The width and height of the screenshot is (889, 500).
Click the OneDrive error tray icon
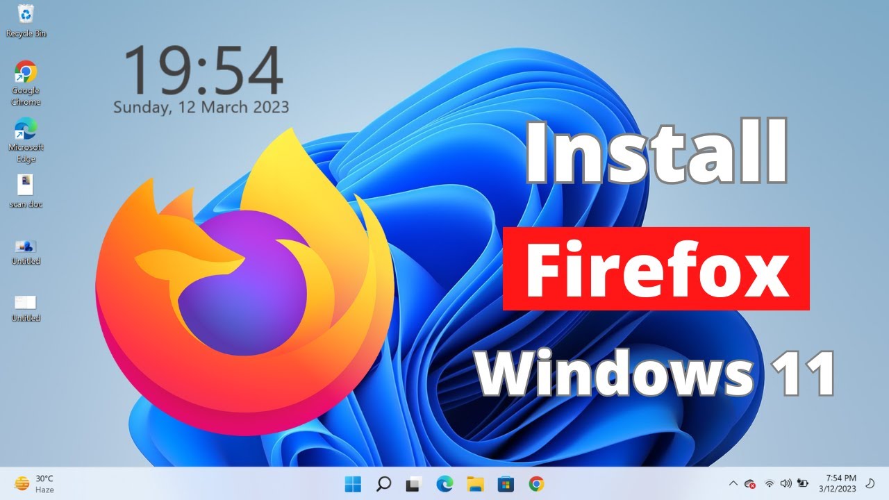[750, 484]
